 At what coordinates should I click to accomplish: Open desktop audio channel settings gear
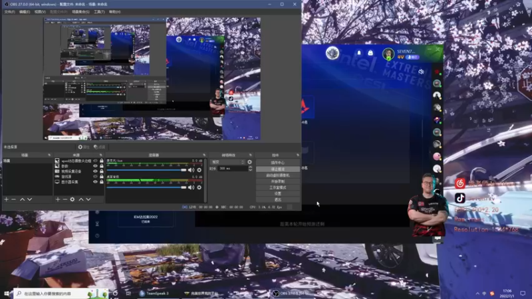click(199, 187)
